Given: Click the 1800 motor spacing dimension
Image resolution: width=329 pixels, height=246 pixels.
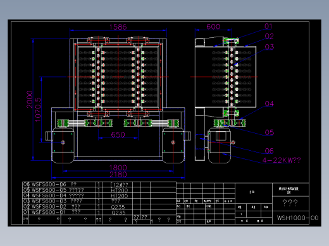Looking at the screenshot, I should coord(118,168).
